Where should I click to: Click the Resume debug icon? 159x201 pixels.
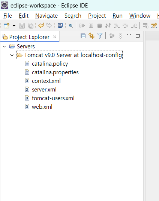click(x=82, y=25)
